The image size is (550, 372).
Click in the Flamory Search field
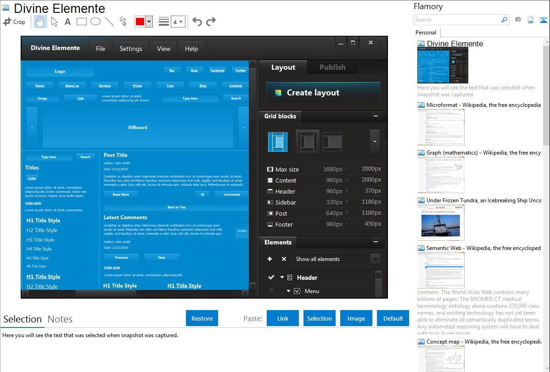[457, 20]
